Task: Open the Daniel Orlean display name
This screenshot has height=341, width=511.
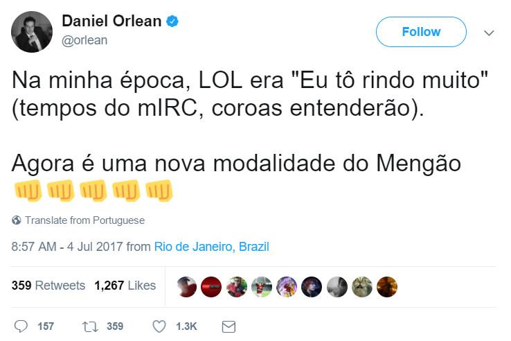Action: [111, 22]
